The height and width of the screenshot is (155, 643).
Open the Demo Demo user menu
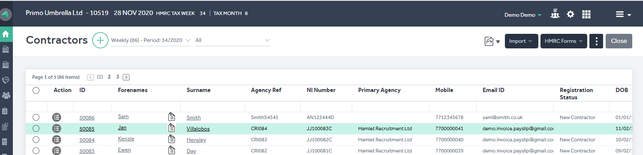[523, 15]
